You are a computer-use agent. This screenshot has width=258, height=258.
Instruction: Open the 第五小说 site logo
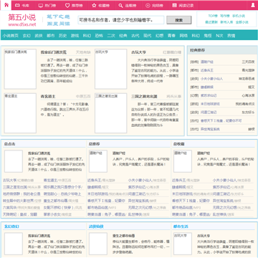click(22, 19)
